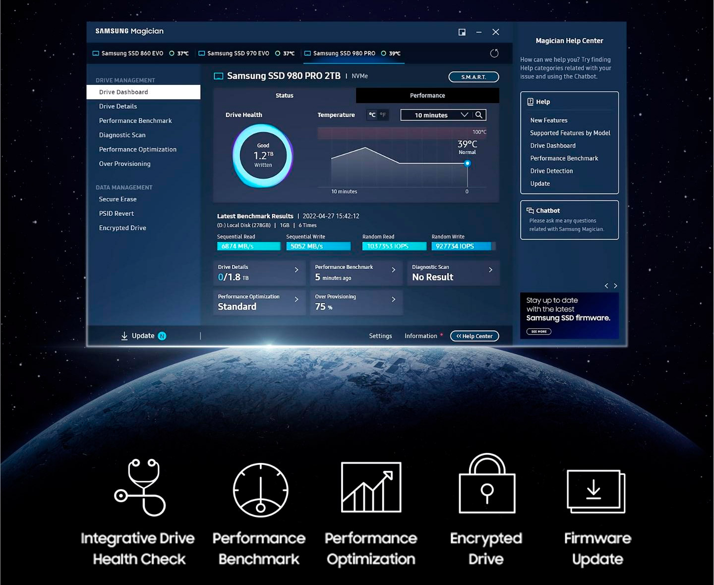Click the Update download arrow icon
The image size is (714, 585).
124,336
